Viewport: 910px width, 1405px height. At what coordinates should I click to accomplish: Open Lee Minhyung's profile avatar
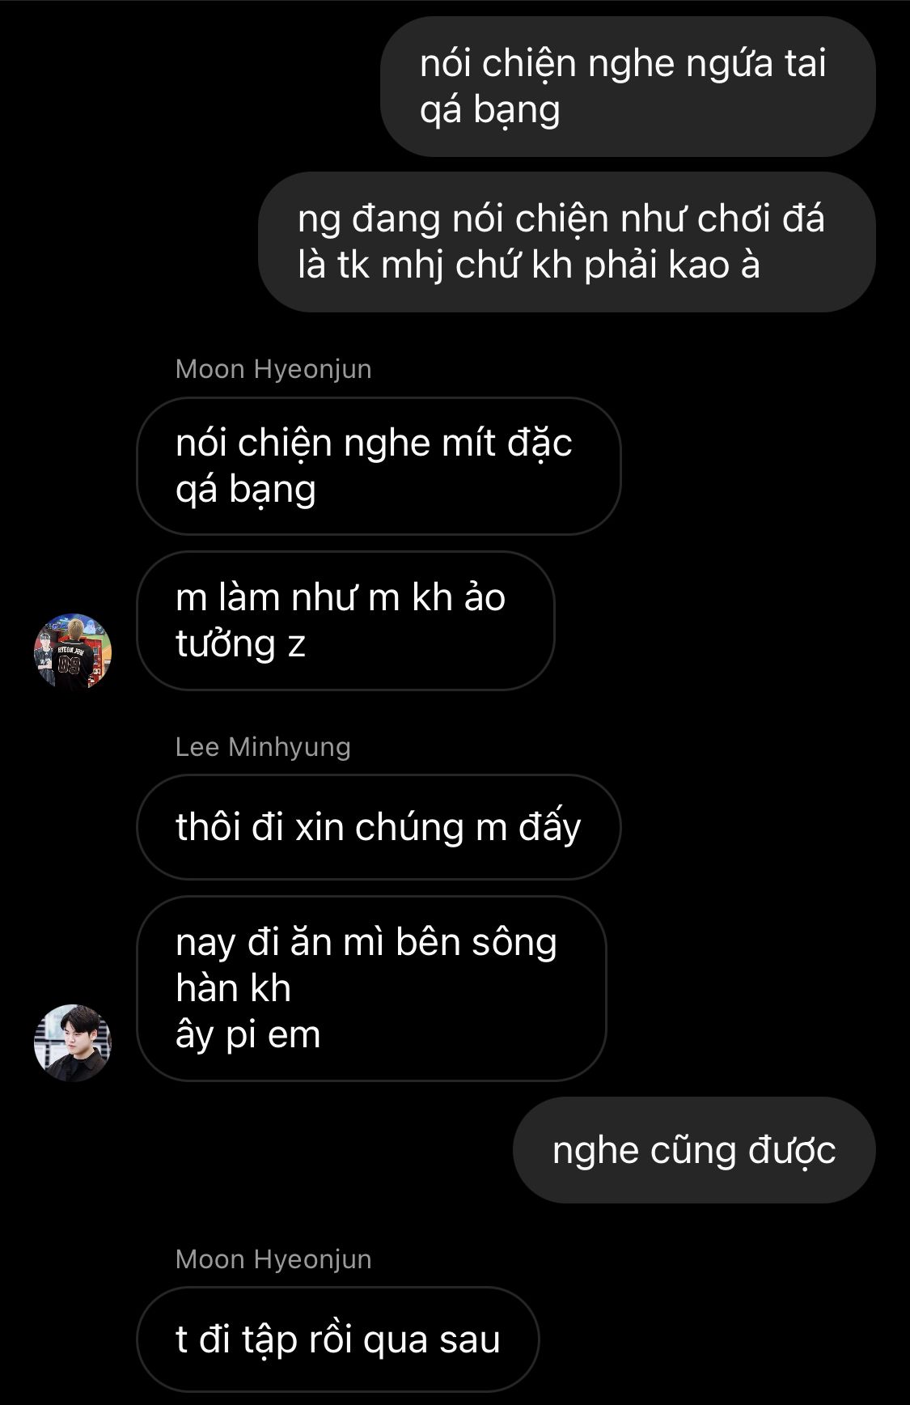73,1042
